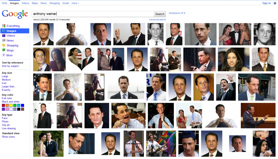The height and width of the screenshot is (159, 278).
Task: Open the 'more' dropdown in top bar
Action: 75,3
